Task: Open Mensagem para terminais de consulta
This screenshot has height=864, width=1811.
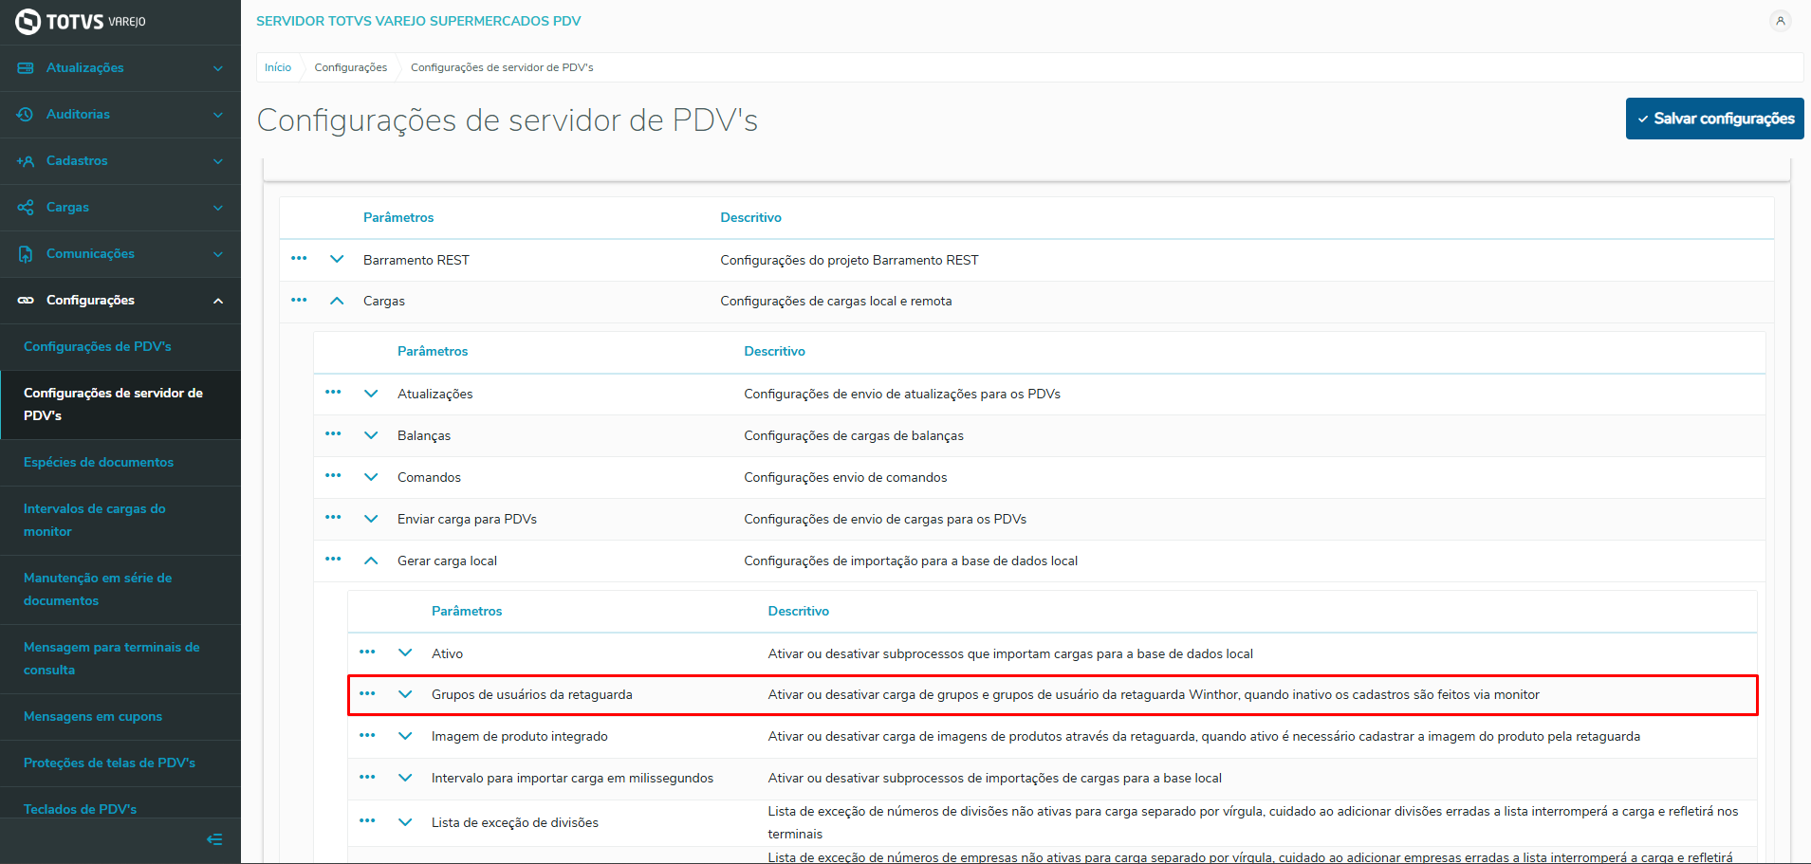Action: 120,659
